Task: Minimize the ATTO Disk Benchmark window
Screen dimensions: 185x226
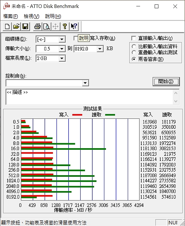Action: coord(138,6)
